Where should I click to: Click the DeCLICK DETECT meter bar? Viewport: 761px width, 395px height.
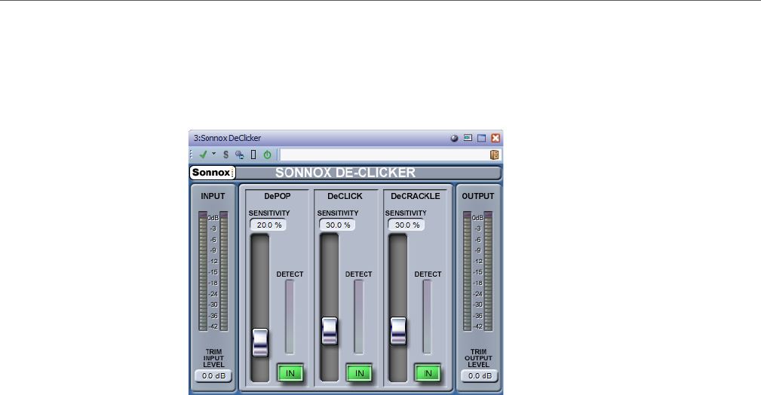[x=359, y=317]
